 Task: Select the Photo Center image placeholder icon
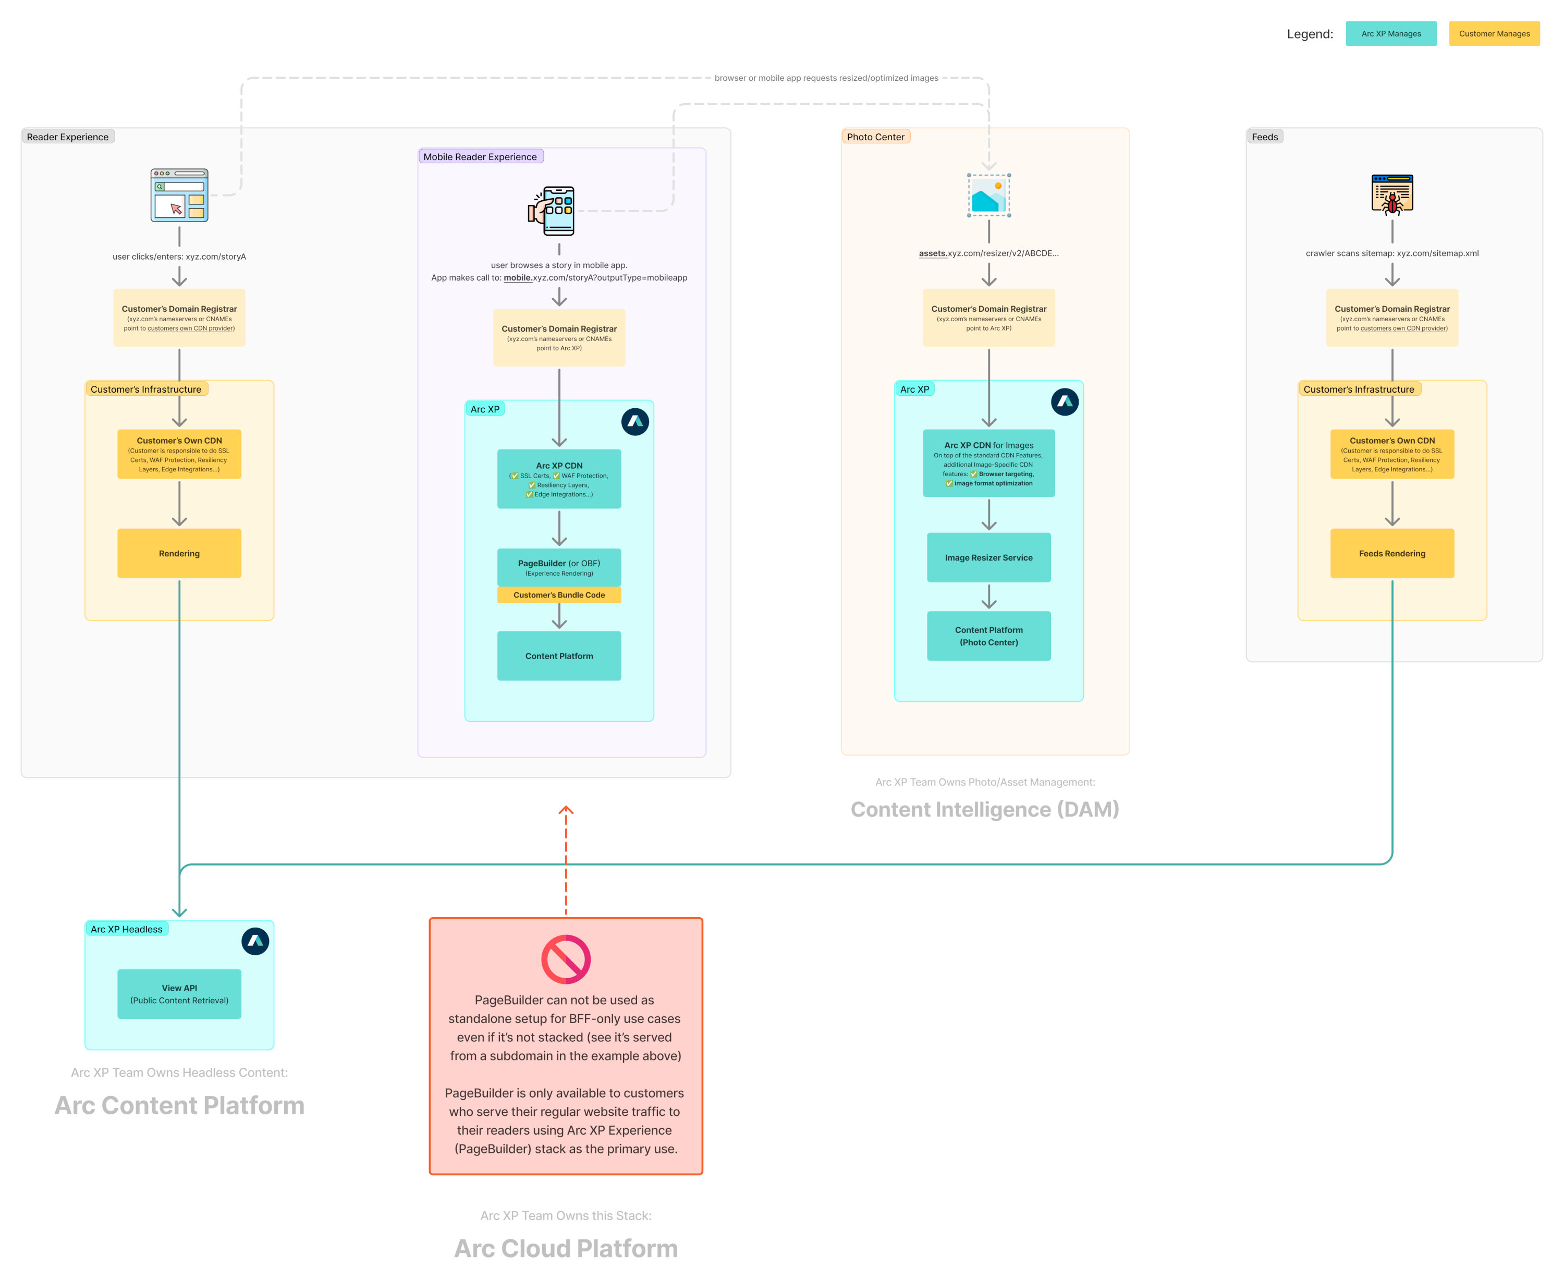988,195
